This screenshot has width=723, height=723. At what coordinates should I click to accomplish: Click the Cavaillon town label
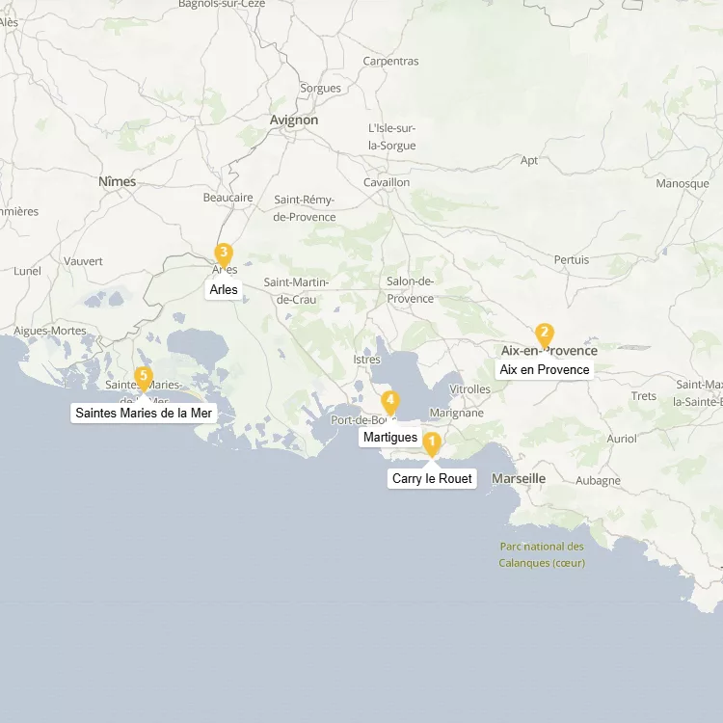(x=387, y=182)
